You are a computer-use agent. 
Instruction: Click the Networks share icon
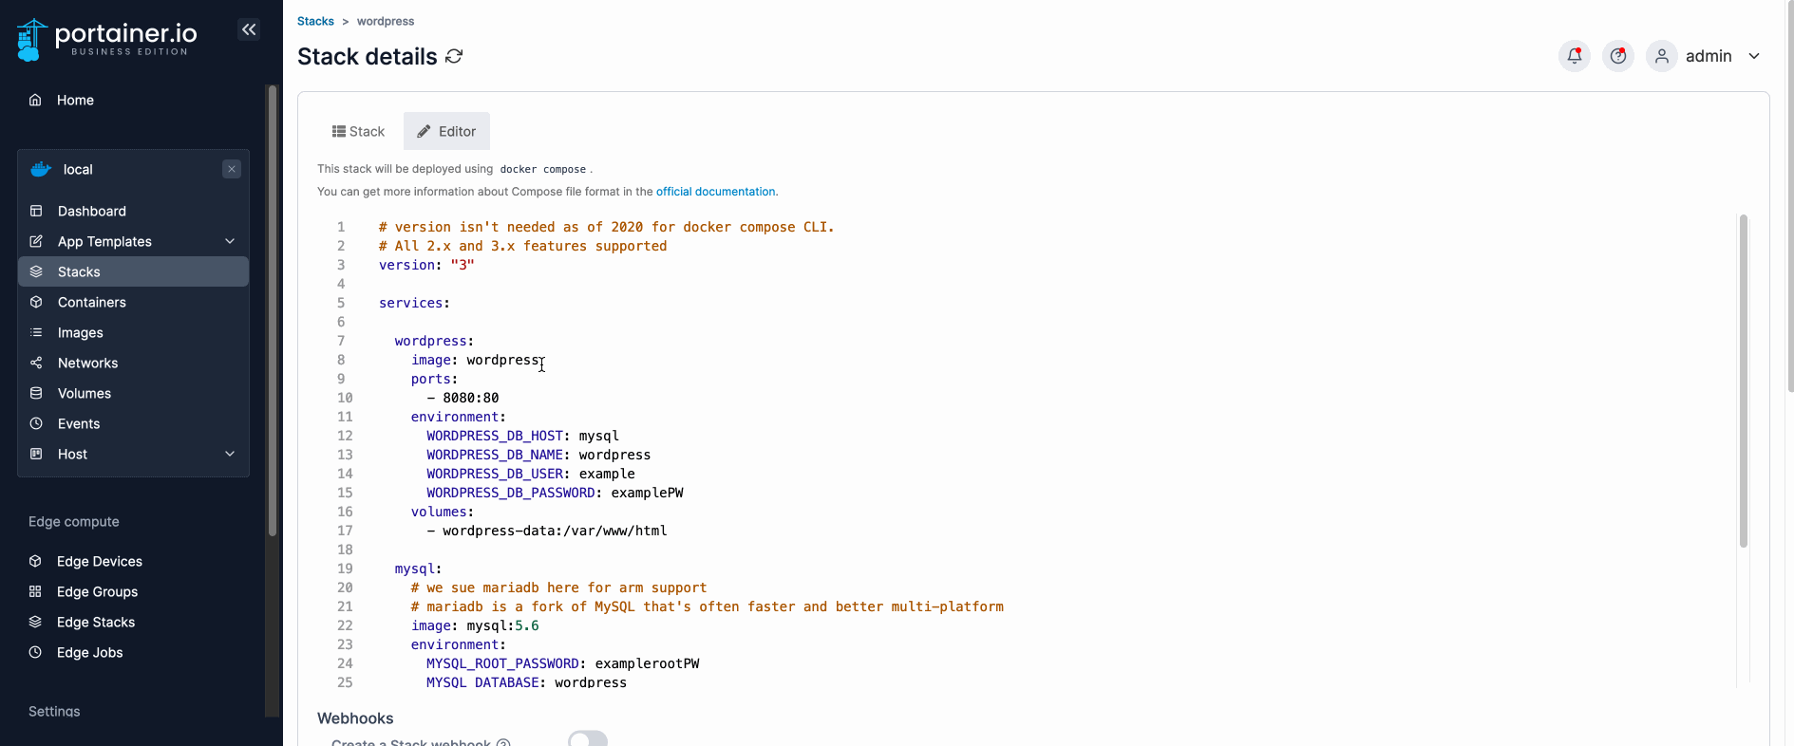click(36, 363)
